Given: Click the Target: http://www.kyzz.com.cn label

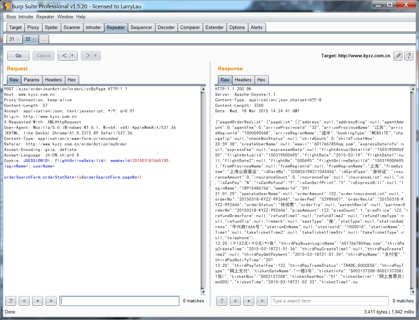Looking at the screenshot, I should click(x=356, y=56).
